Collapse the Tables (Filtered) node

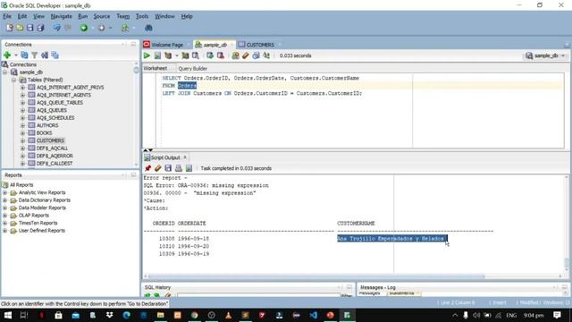click(x=14, y=80)
